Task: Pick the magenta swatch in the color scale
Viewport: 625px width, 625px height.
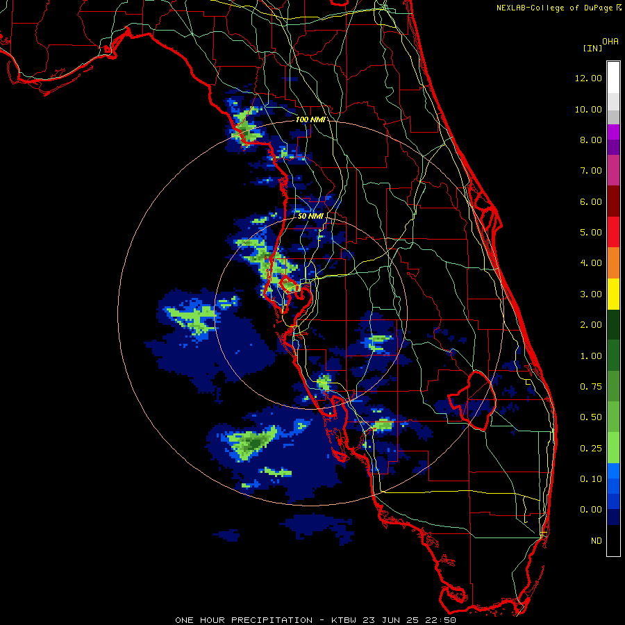Action: (613, 170)
